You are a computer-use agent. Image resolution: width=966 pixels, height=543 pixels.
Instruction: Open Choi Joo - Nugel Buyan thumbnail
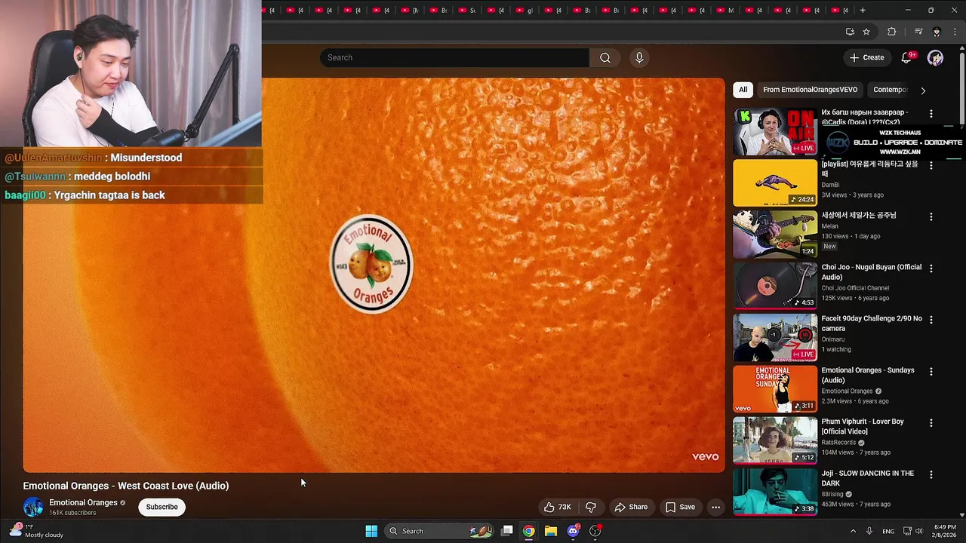[775, 285]
